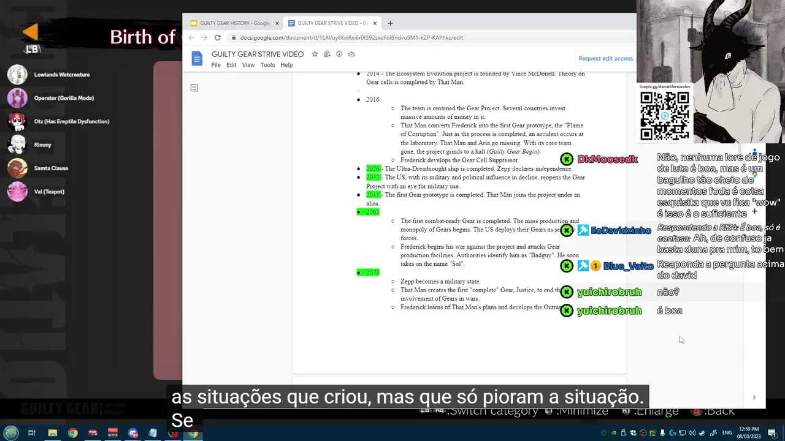Open the Google Docs home icon
Image resolution: width=785 pixels, height=441 pixels.
tap(197, 59)
